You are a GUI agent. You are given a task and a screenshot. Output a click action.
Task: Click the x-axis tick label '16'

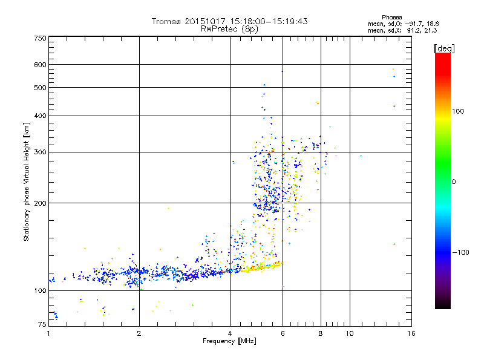coord(411,333)
